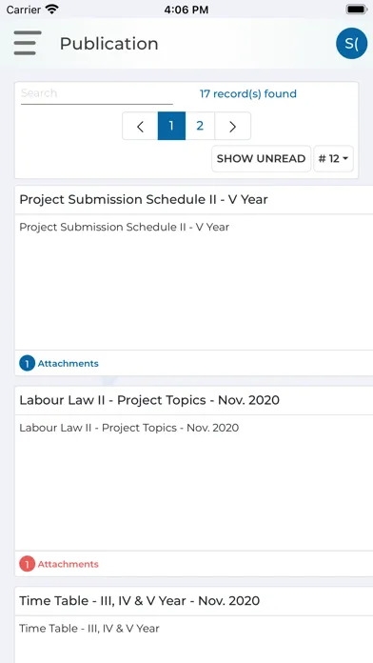Open Project Submission Schedule II attachments link

pos(68,363)
